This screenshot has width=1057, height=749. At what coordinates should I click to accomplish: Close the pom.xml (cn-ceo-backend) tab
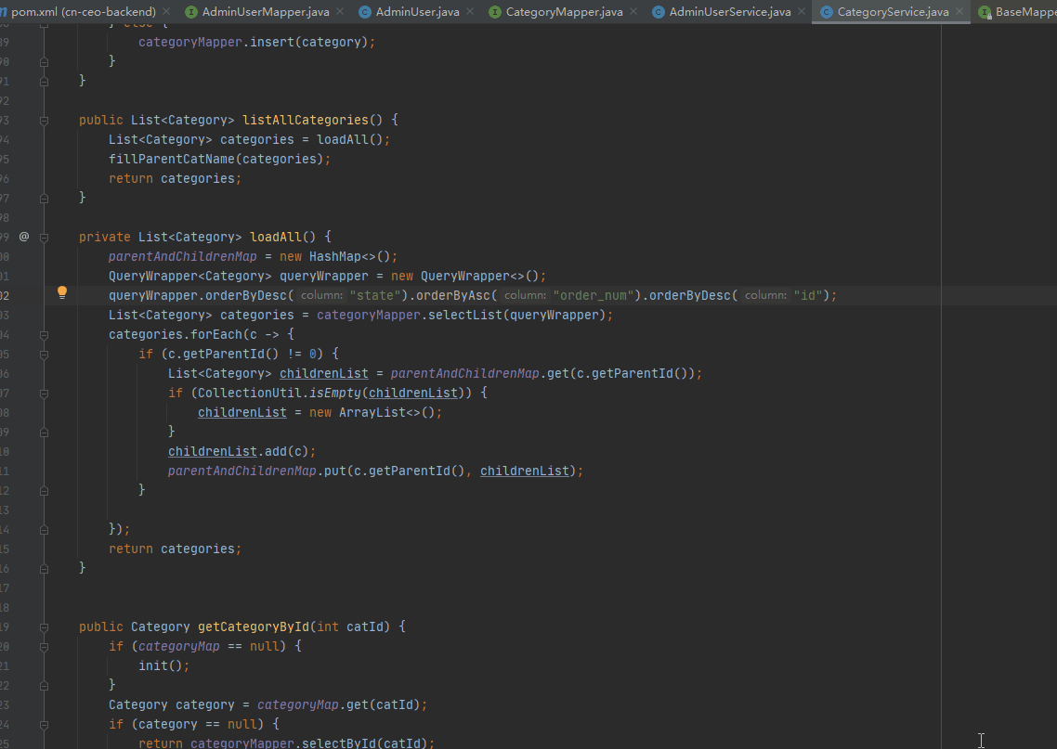(166, 11)
